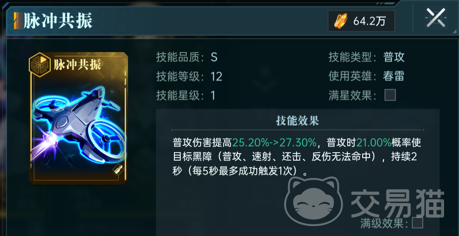The width and height of the screenshot is (459, 236).
Task: Enable the 满级效果 checkbox
Action: [417, 223]
